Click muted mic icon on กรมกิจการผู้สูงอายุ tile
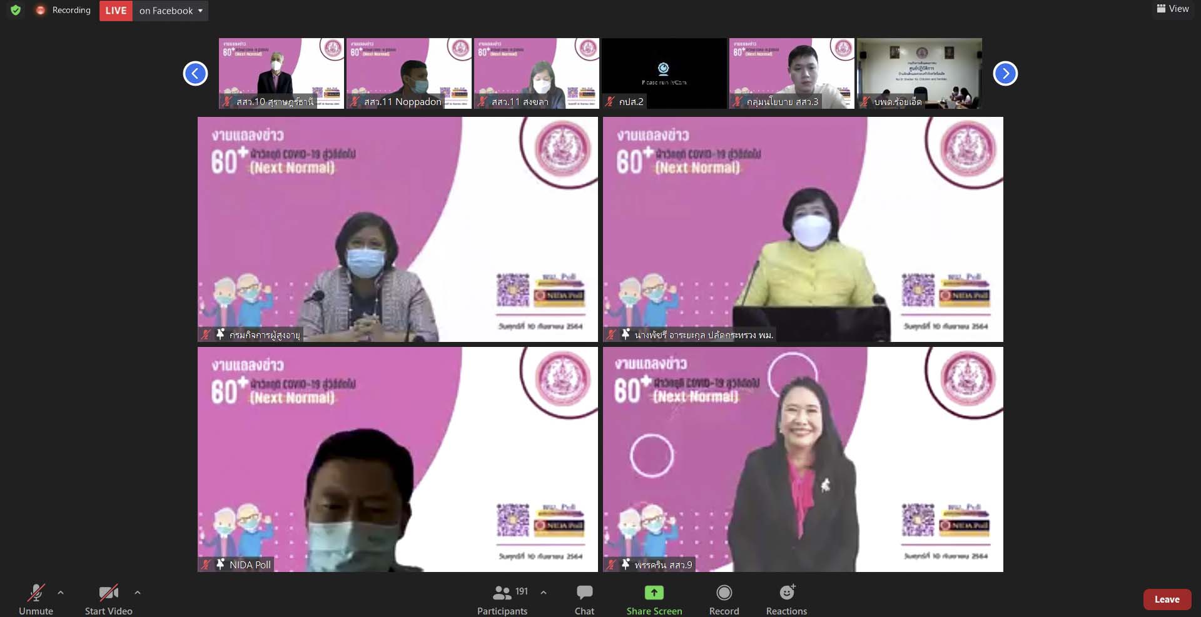The image size is (1201, 617). tap(206, 334)
